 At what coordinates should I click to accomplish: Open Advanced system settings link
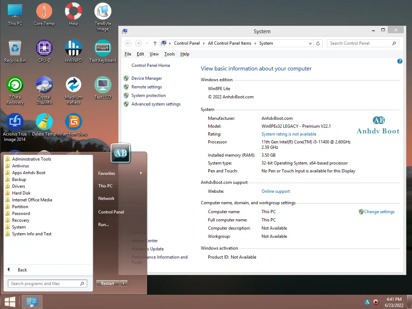156,104
